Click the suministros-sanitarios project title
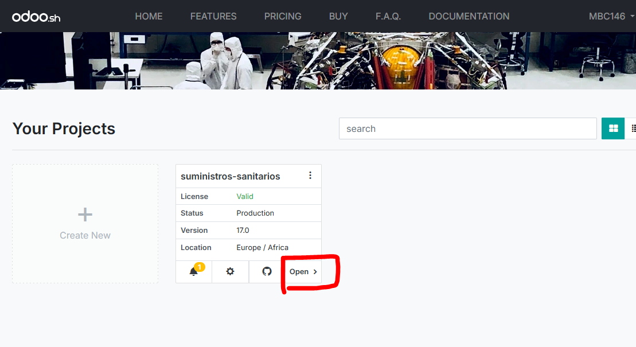636x347 pixels. (230, 176)
